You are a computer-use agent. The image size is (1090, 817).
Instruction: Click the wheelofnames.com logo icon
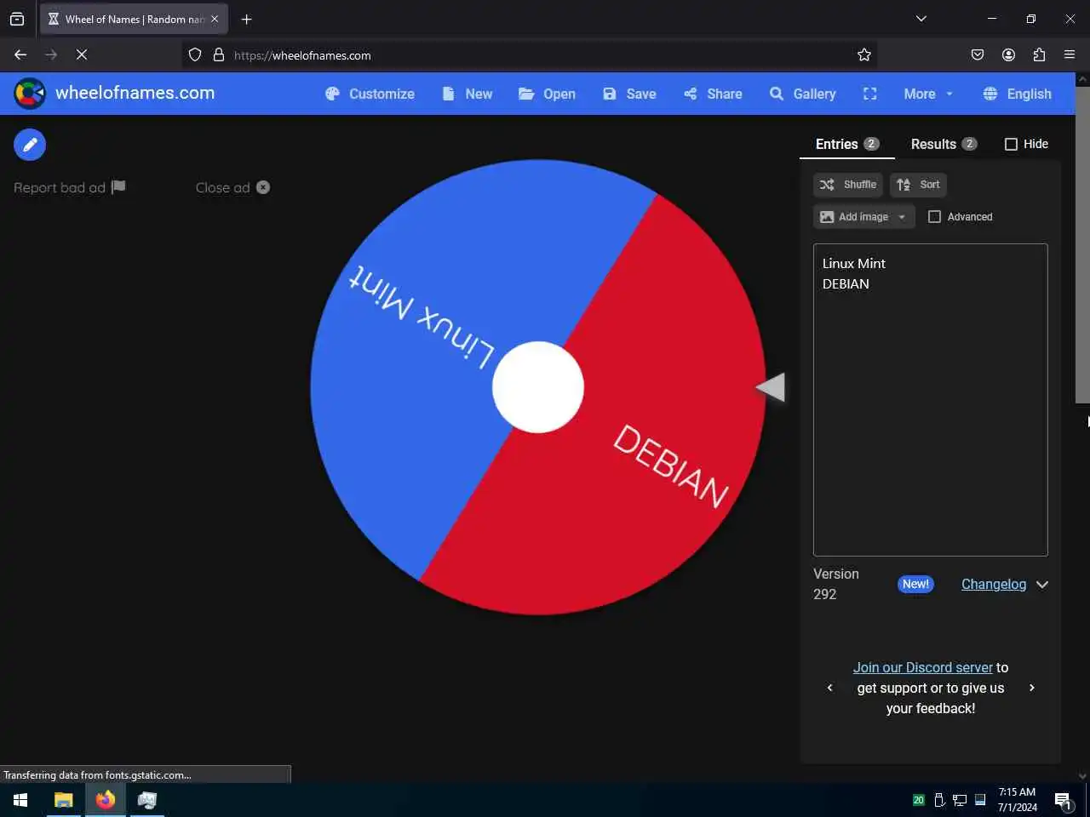point(30,94)
